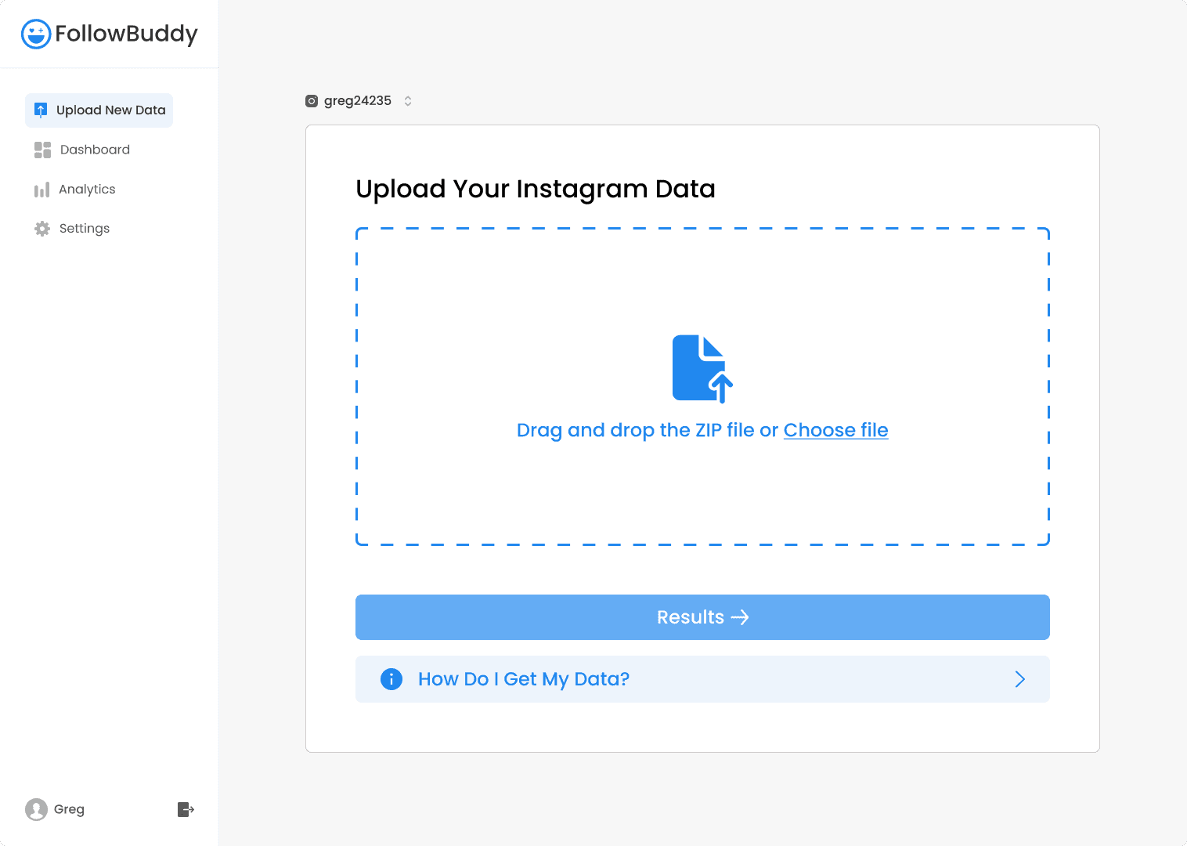
Task: Click the logout icon beside Greg
Action: click(x=186, y=809)
